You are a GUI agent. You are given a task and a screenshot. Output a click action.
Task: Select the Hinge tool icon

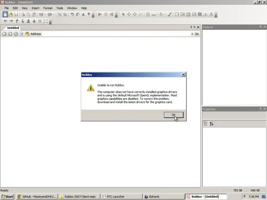[x=205, y=15]
